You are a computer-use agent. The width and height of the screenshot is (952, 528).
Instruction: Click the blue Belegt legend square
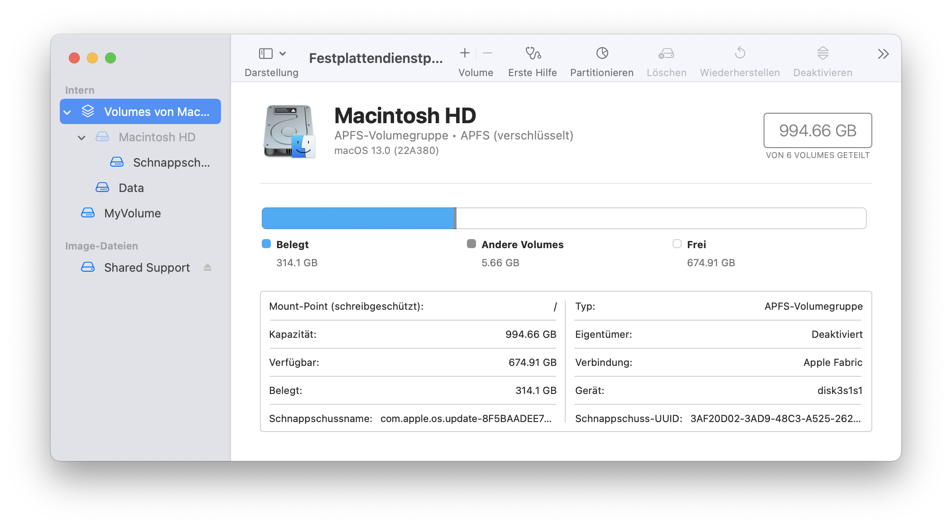click(x=266, y=244)
